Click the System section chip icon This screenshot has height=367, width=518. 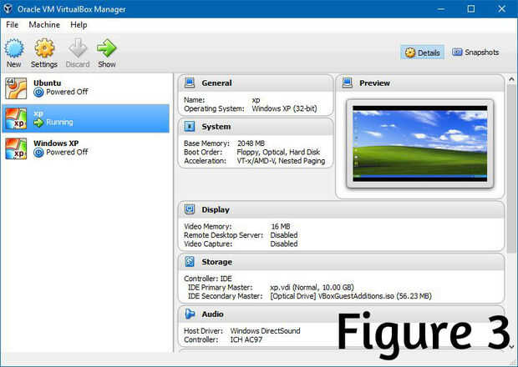pyautogui.click(x=190, y=126)
